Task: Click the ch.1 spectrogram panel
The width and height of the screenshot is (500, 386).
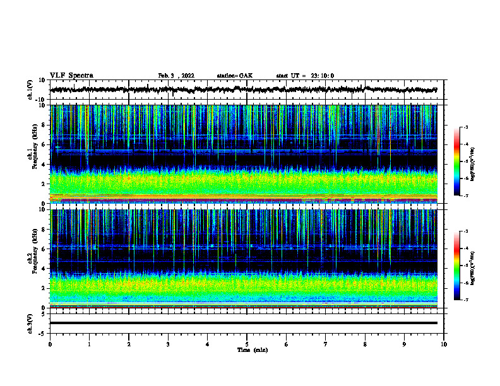Action: 243,154
